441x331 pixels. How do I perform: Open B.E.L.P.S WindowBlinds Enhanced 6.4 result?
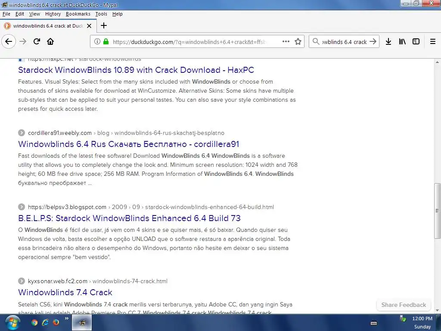pos(129,218)
